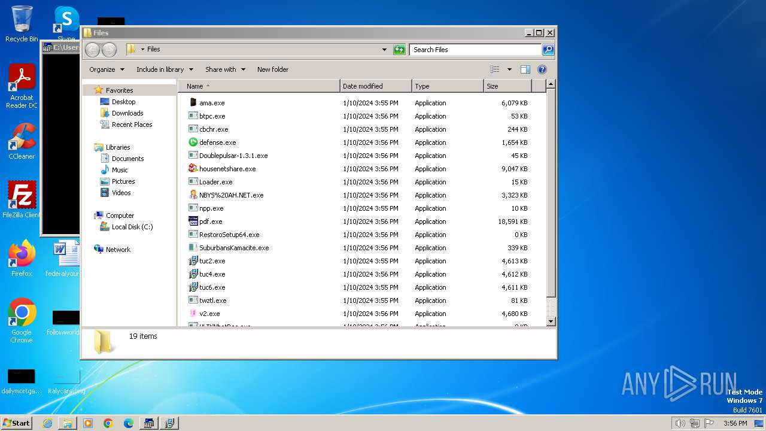Select twztl.exe file name
Viewport: 766px width, 431px height.
tap(213, 301)
